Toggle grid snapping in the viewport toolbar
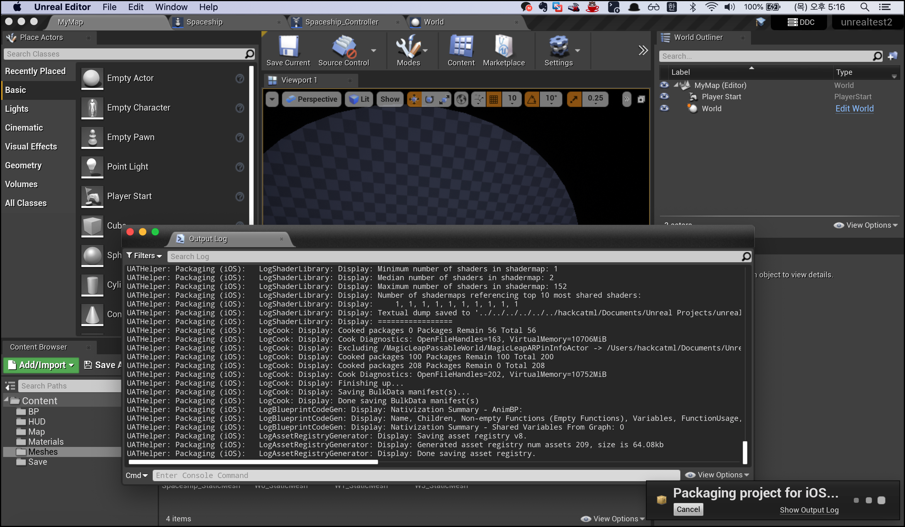 (494, 100)
